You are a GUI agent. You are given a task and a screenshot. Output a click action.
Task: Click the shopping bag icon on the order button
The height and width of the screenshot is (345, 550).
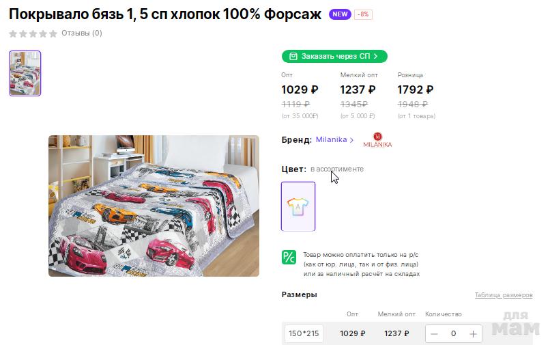[293, 56]
